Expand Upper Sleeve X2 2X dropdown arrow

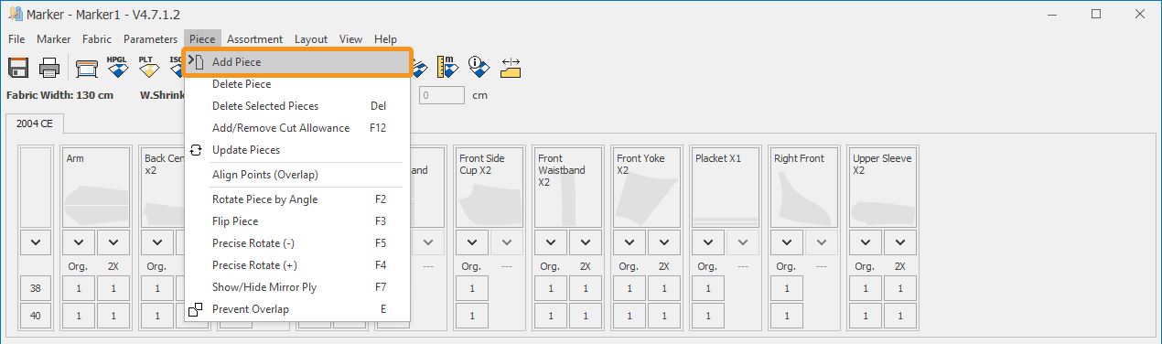[900, 242]
